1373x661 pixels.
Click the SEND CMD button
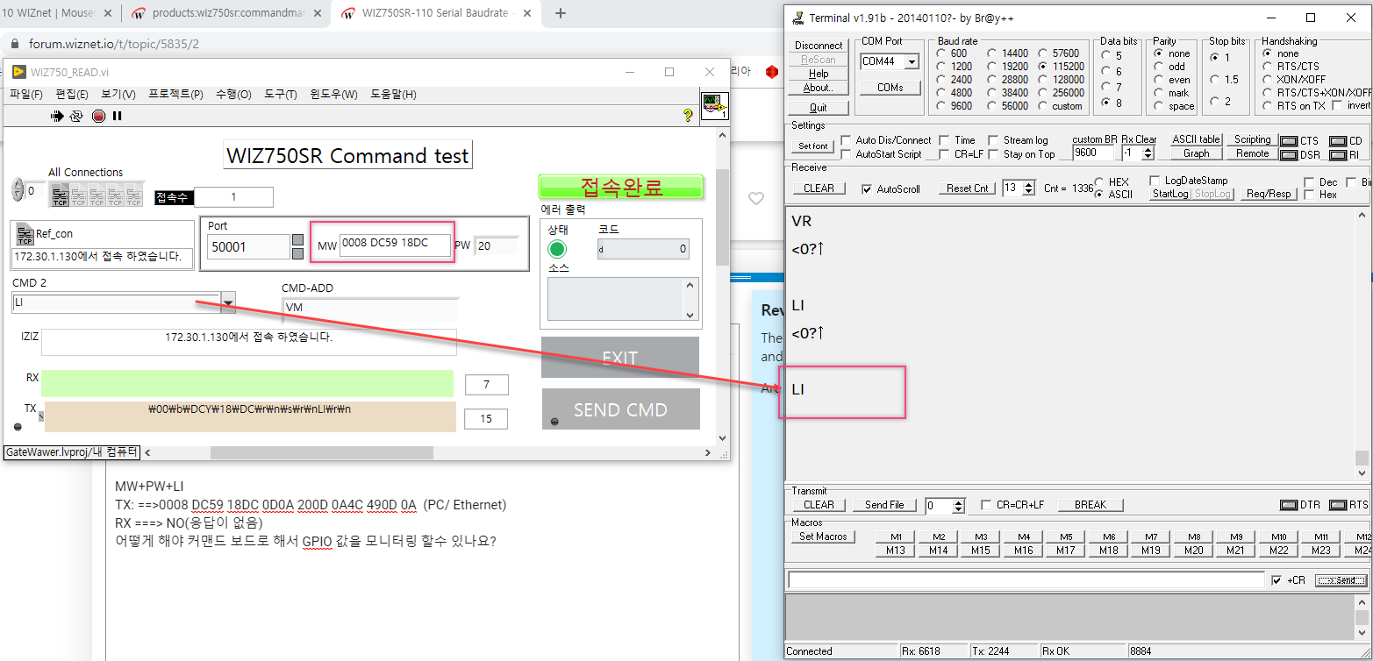pos(621,409)
